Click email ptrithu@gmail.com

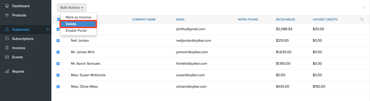coord(191,29)
